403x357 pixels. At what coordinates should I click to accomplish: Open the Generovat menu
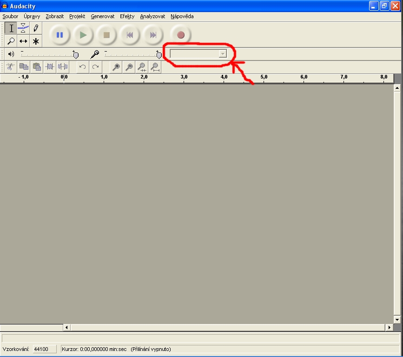tap(103, 16)
